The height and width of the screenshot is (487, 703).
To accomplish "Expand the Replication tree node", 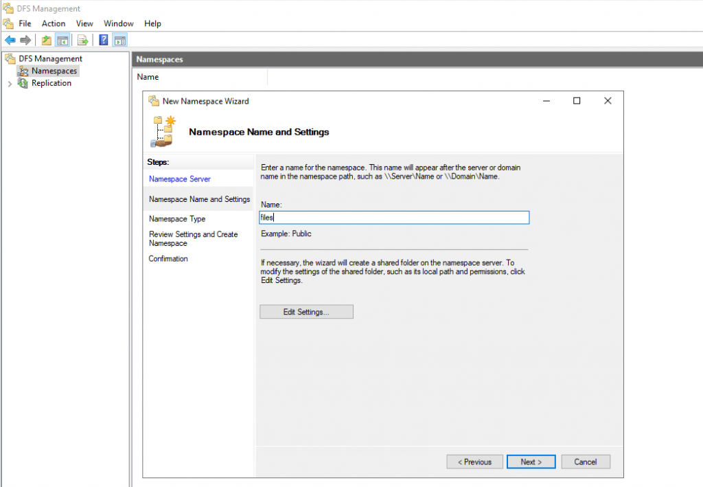I will 10,83.
